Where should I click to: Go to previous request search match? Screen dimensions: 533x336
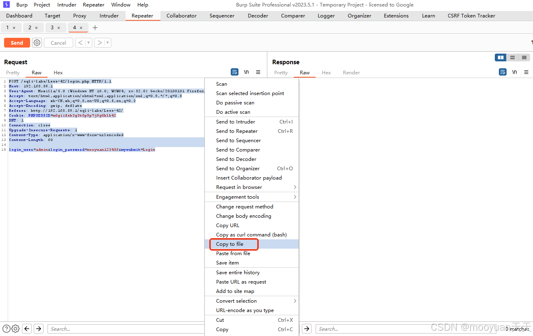click(x=27, y=329)
